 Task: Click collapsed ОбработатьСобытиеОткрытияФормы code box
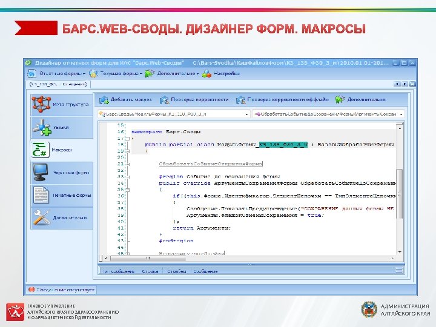[211, 164]
